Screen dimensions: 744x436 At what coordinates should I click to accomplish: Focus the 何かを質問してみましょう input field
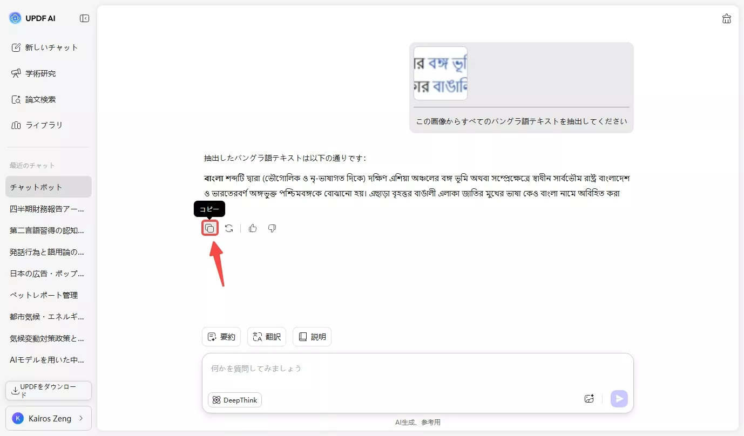tap(418, 369)
